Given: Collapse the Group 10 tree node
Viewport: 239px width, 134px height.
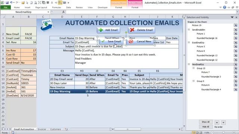Looking at the screenshot, I should 193,68.
